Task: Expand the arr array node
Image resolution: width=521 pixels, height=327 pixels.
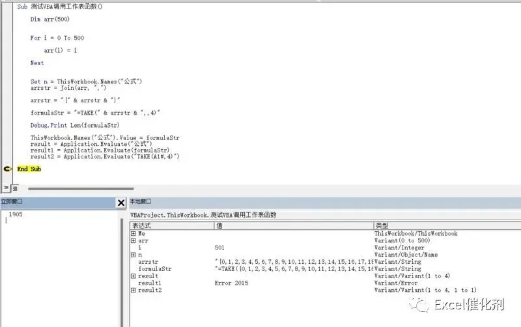Action: 134,240
